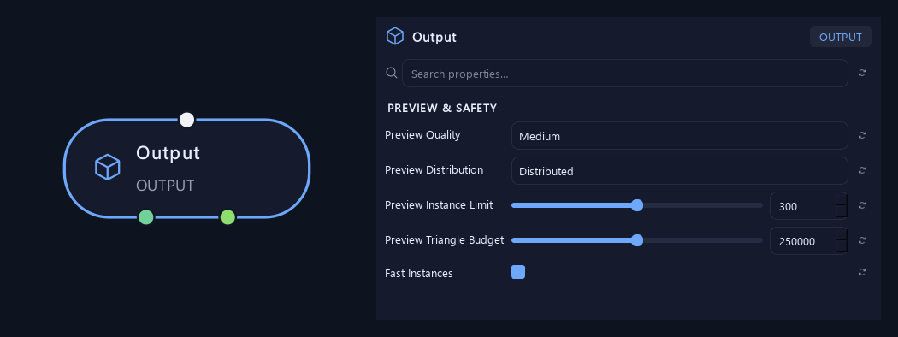Click the Preview Distribution label
This screenshot has width=898, height=337.
434,169
